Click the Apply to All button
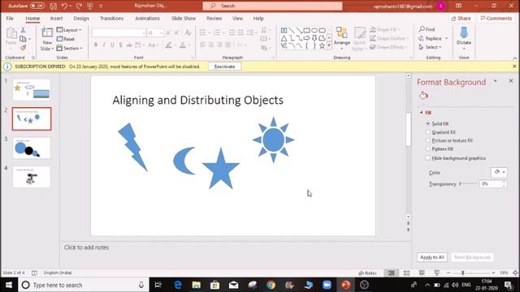Viewport: 520px width, 292px height. 431,257
